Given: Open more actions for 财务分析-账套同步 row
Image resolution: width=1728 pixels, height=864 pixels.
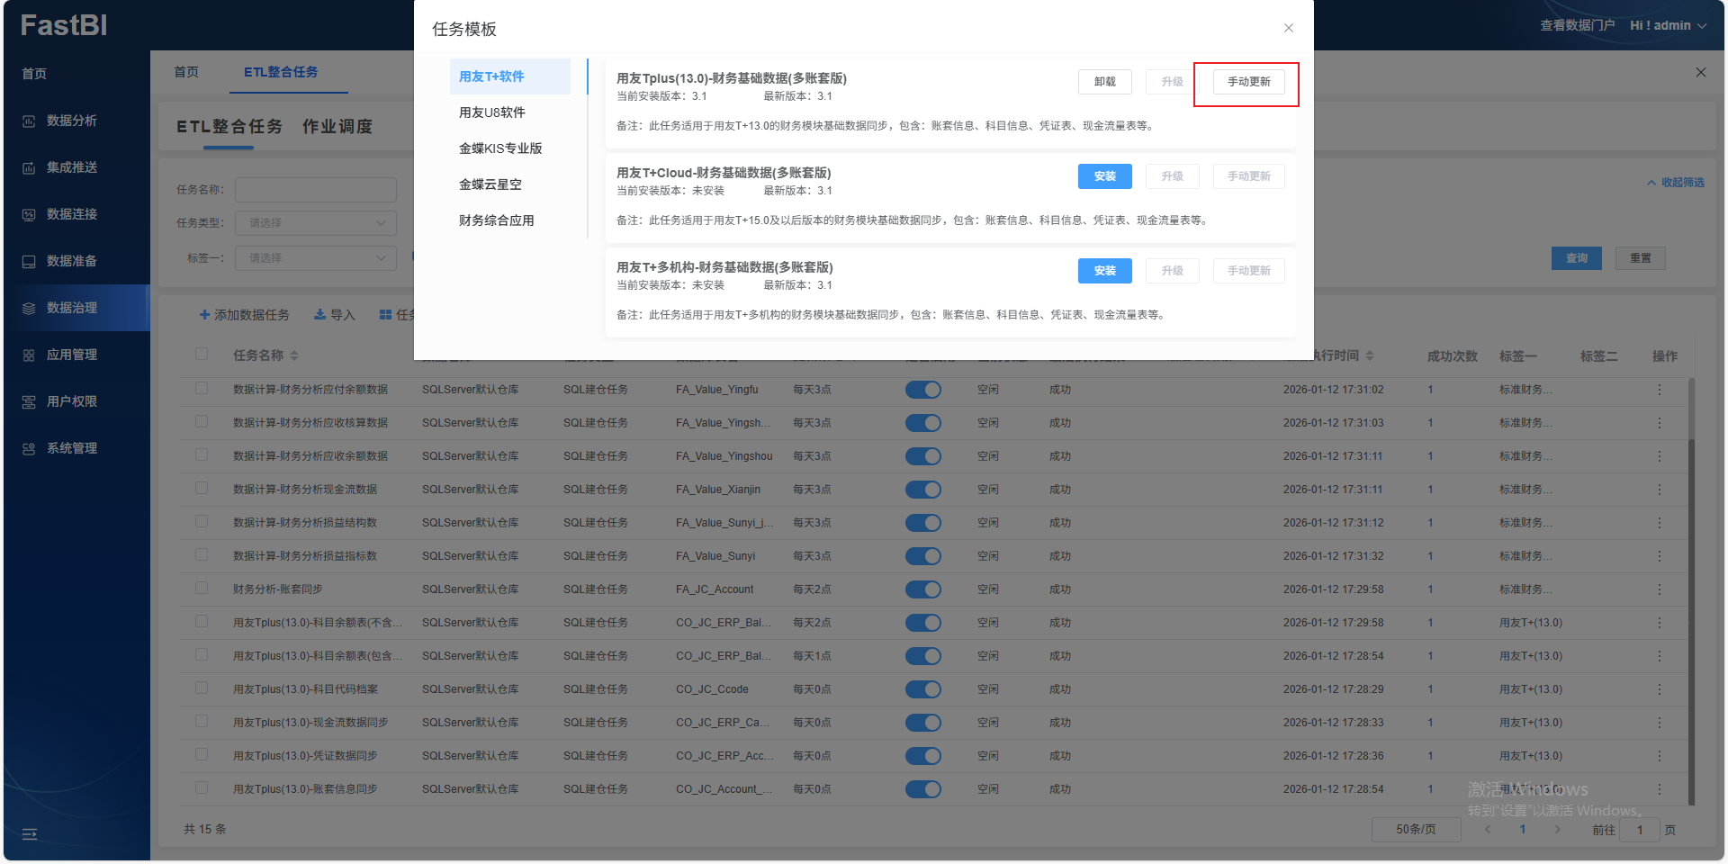Looking at the screenshot, I should [x=1660, y=589].
